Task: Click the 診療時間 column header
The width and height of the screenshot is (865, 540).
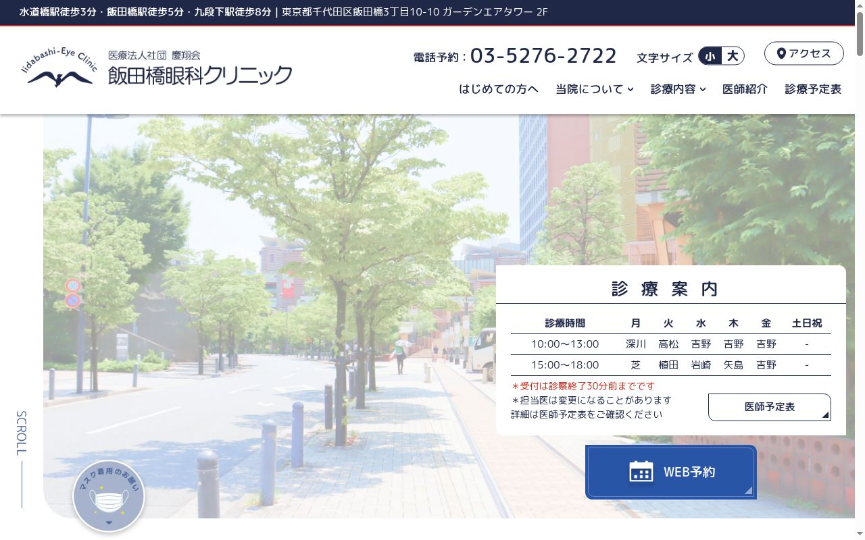Action: 565,323
